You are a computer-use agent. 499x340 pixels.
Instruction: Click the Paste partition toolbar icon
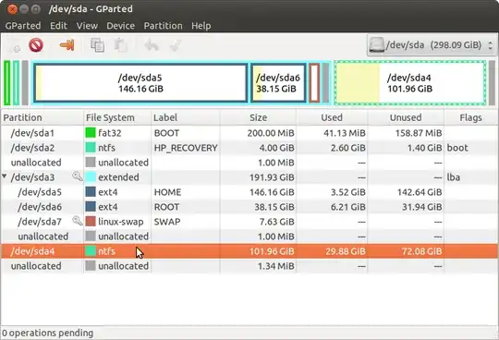point(121,45)
